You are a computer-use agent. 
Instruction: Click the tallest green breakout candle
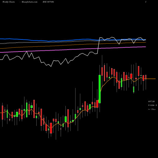[x=100, y=89]
